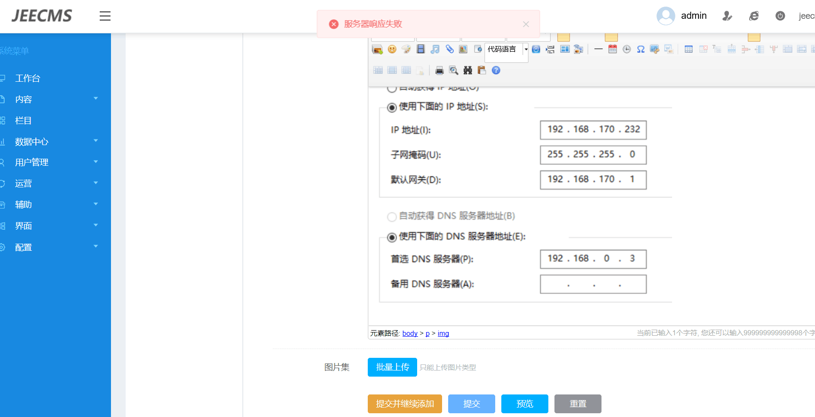Click the music note insert icon

[x=435, y=49]
